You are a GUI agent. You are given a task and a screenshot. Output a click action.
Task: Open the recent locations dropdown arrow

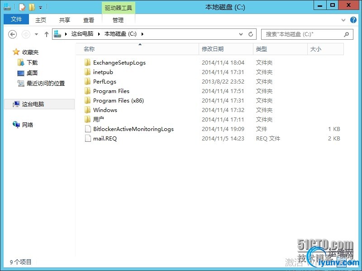[36, 34]
